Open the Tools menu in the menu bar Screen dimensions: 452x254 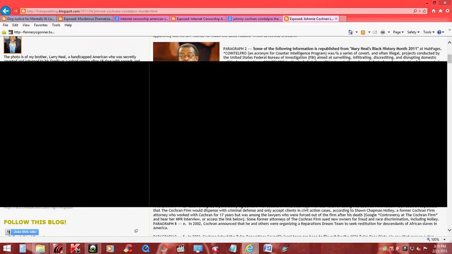pyautogui.click(x=56, y=25)
